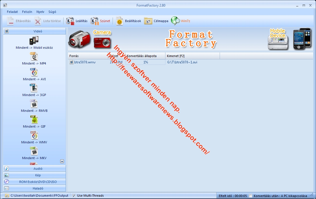Enable A PC kikapcsolása after conversion checkbox
This screenshot has width=316, height=199.
pos(251,196)
